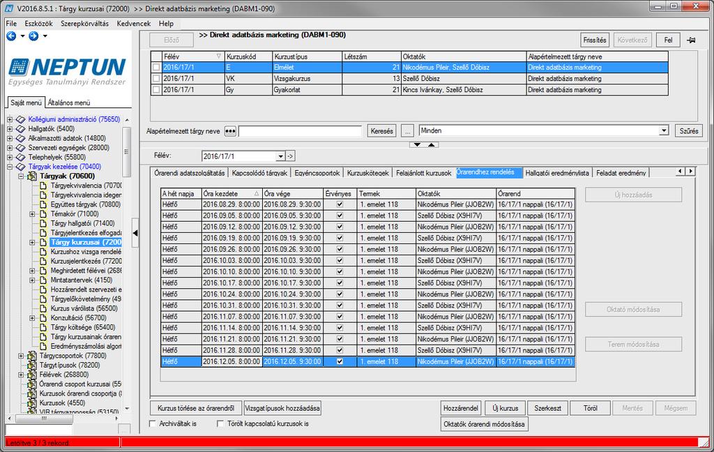
Task: Click the Tárgytípusok (78200) folder icon
Action: point(32,365)
